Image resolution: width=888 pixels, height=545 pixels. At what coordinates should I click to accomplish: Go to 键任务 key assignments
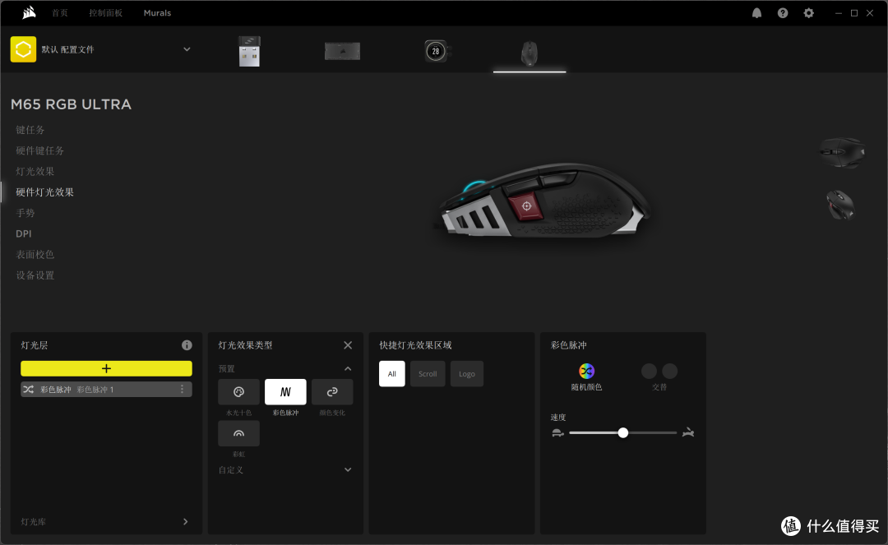click(x=30, y=130)
